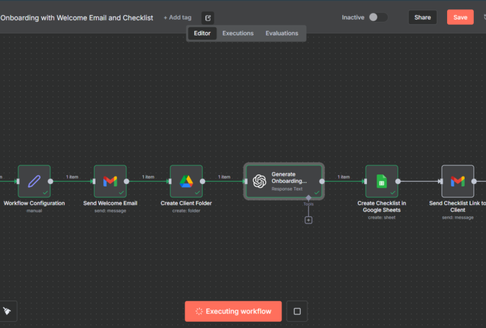Open the Create Client Folder Google Drive node
This screenshot has width=486, height=328.
point(187,182)
